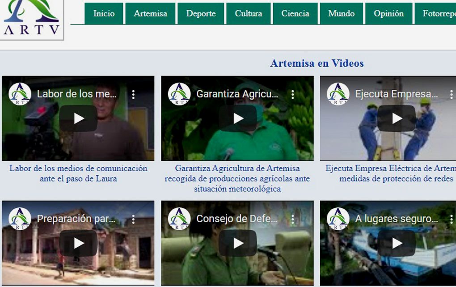Image resolution: width=456 pixels, height=287 pixels.
Task: Navigate to the Ciencia section
Action: [x=295, y=13]
